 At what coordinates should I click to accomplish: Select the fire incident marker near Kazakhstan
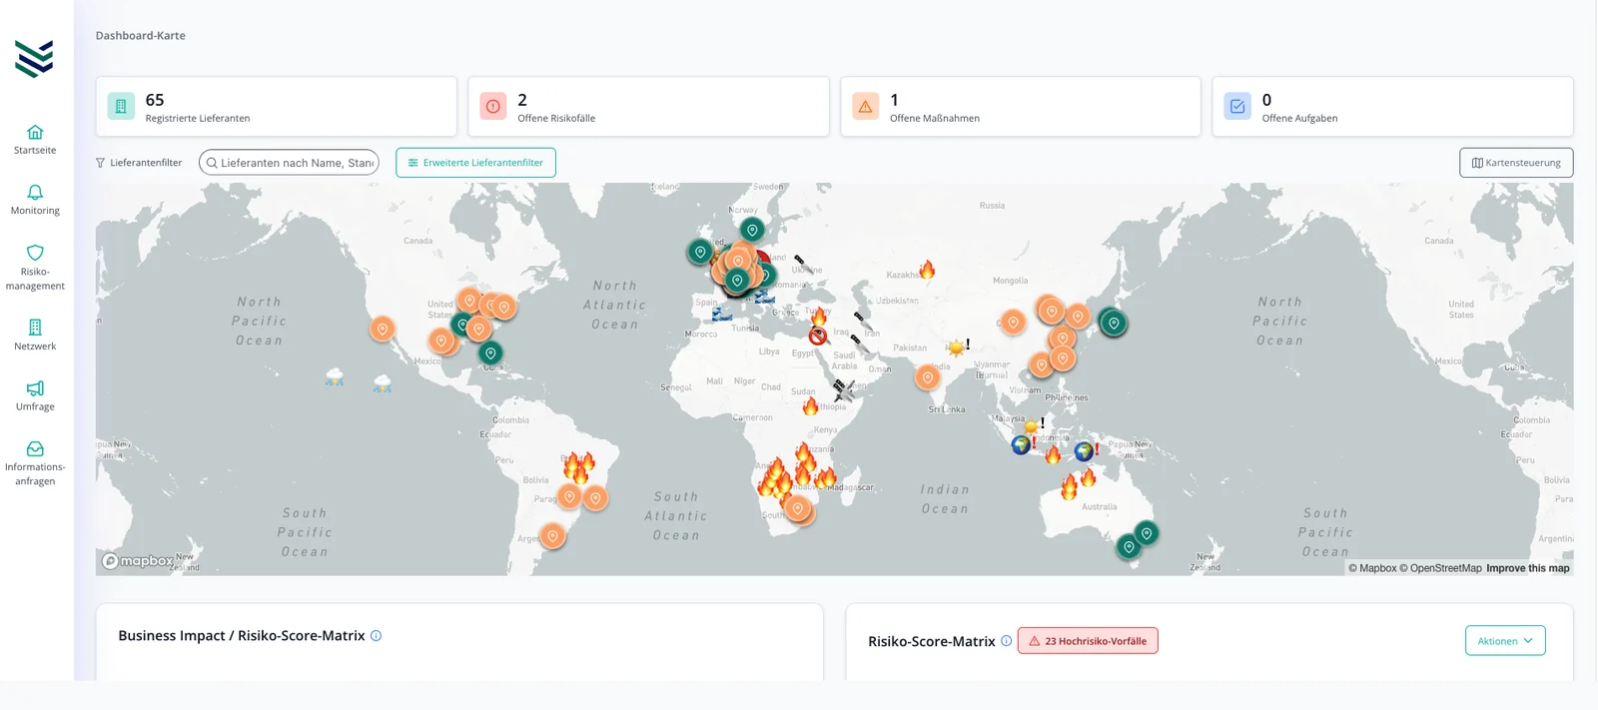[x=927, y=270]
